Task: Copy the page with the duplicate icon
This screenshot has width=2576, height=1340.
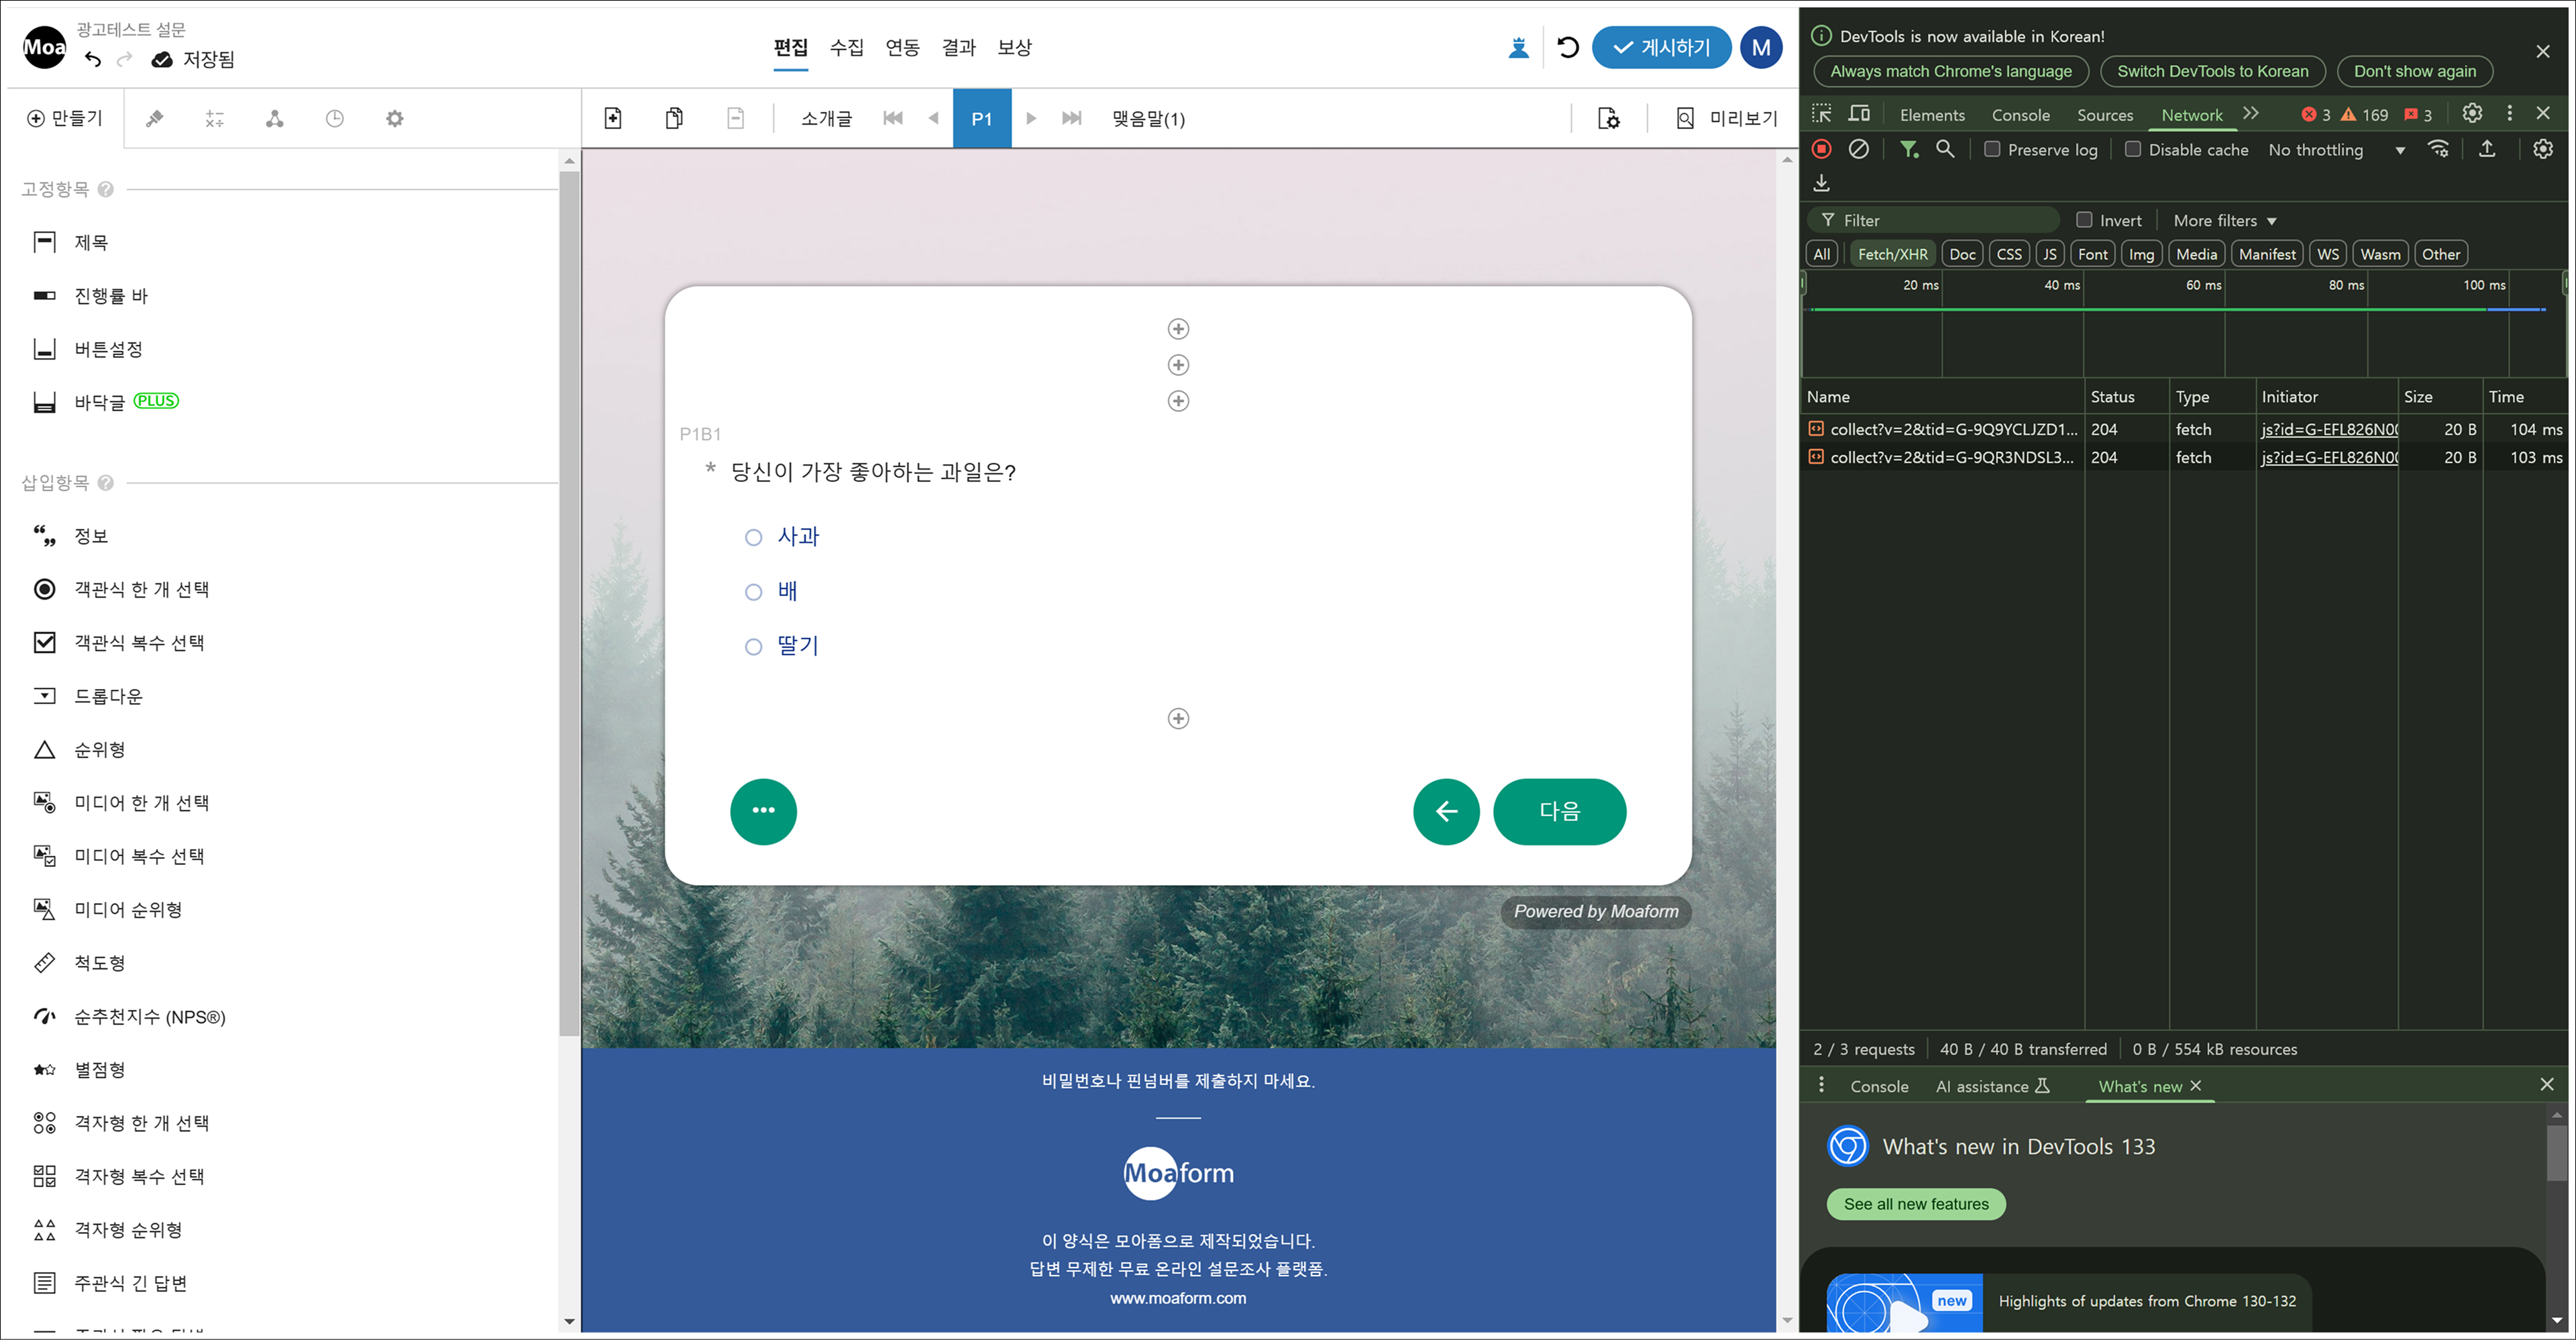Action: (x=674, y=119)
